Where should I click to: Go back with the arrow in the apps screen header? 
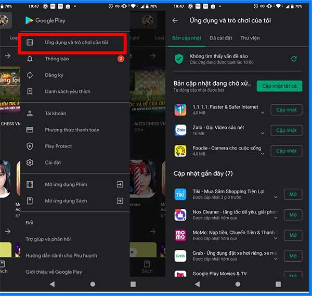pos(175,20)
